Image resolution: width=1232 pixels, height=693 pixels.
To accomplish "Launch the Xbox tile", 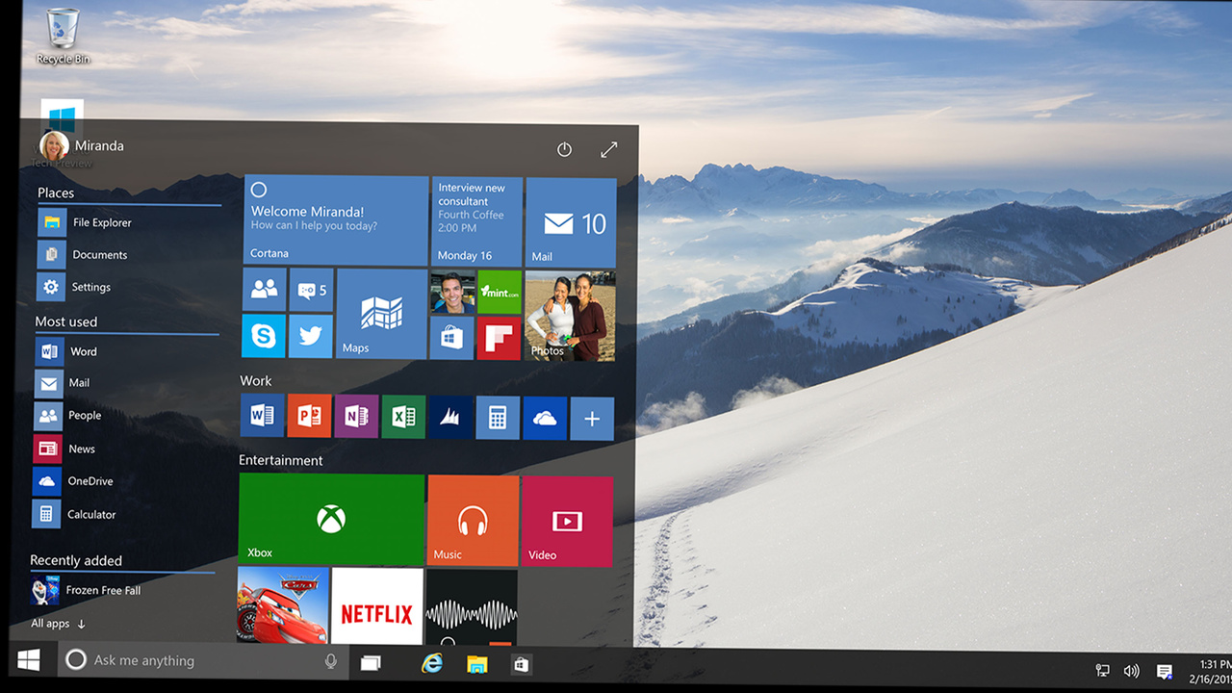I will (x=331, y=519).
